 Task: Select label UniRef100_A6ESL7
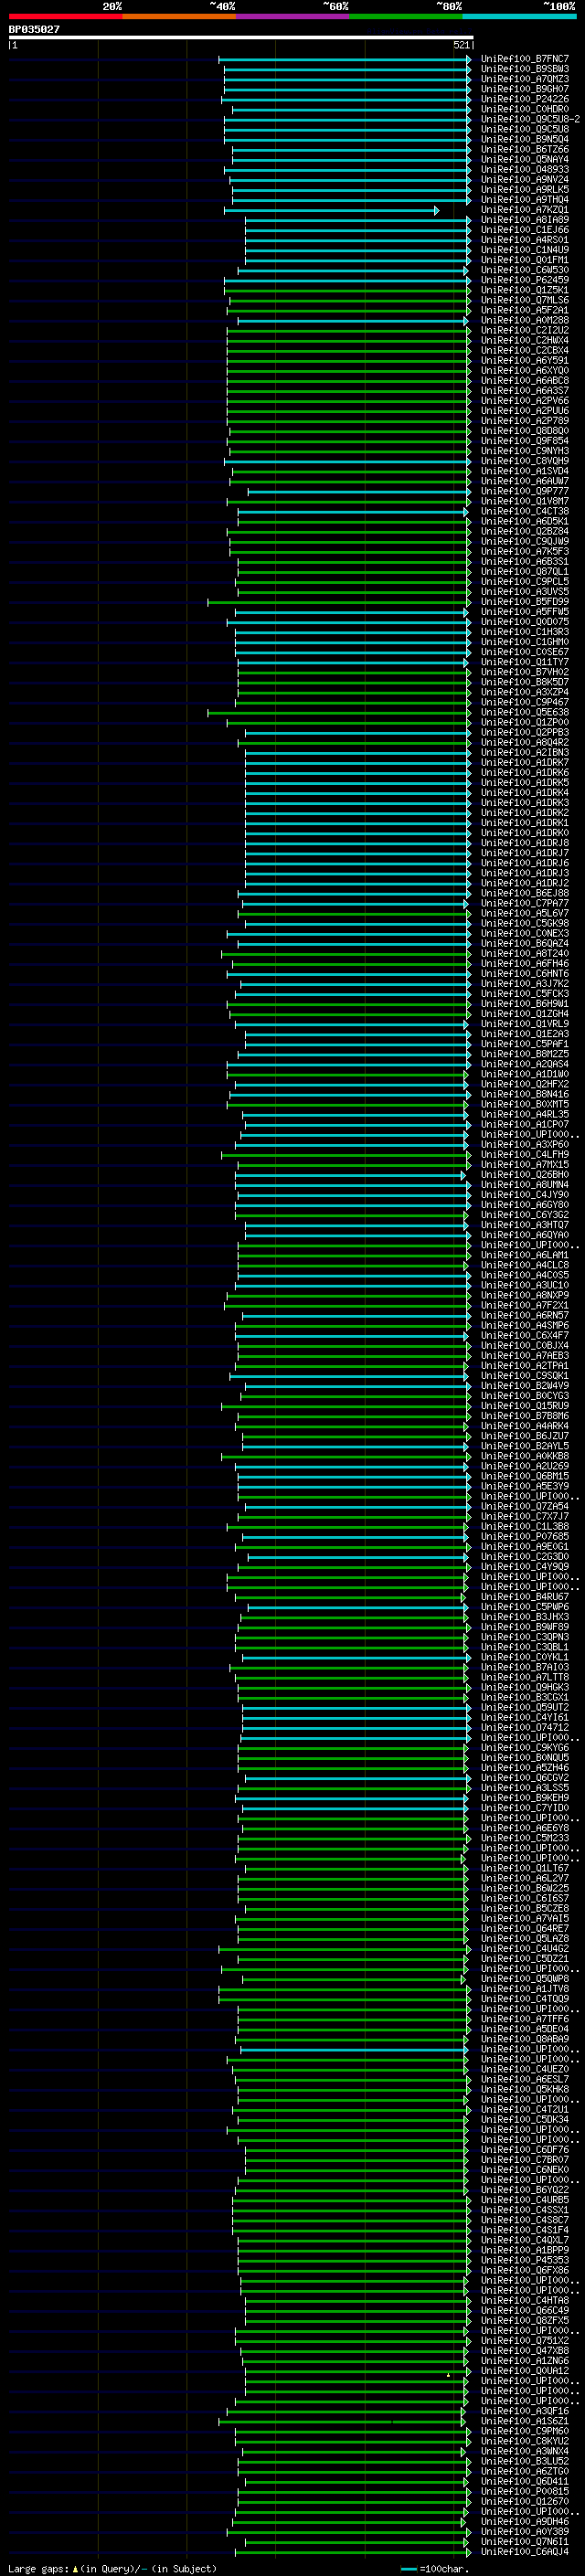click(524, 2081)
